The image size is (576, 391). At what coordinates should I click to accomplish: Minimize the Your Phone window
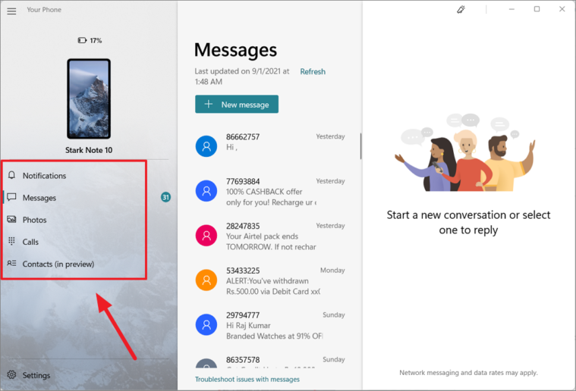click(x=511, y=9)
